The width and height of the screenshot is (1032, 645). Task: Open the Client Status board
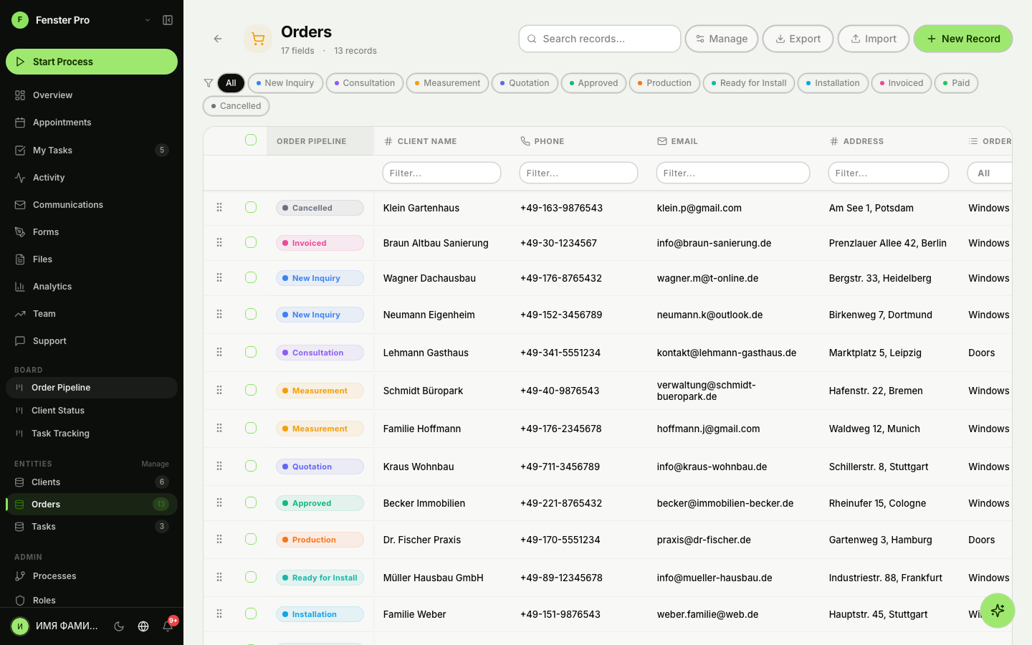pyautogui.click(x=92, y=411)
